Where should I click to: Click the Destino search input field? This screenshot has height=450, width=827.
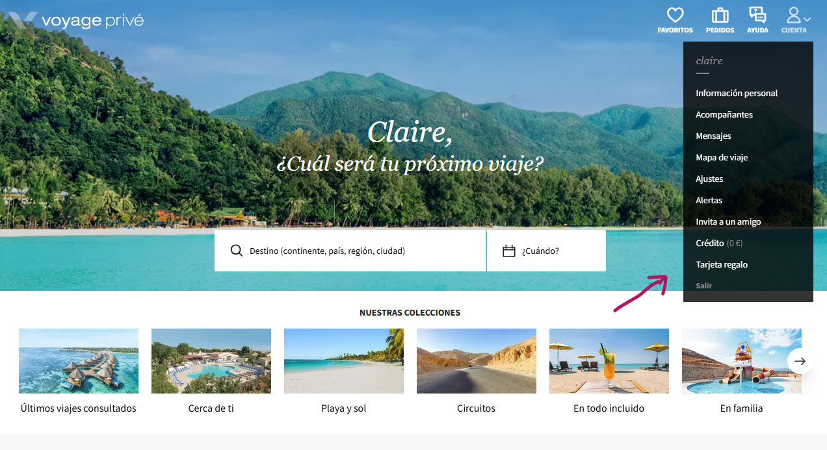tap(350, 251)
